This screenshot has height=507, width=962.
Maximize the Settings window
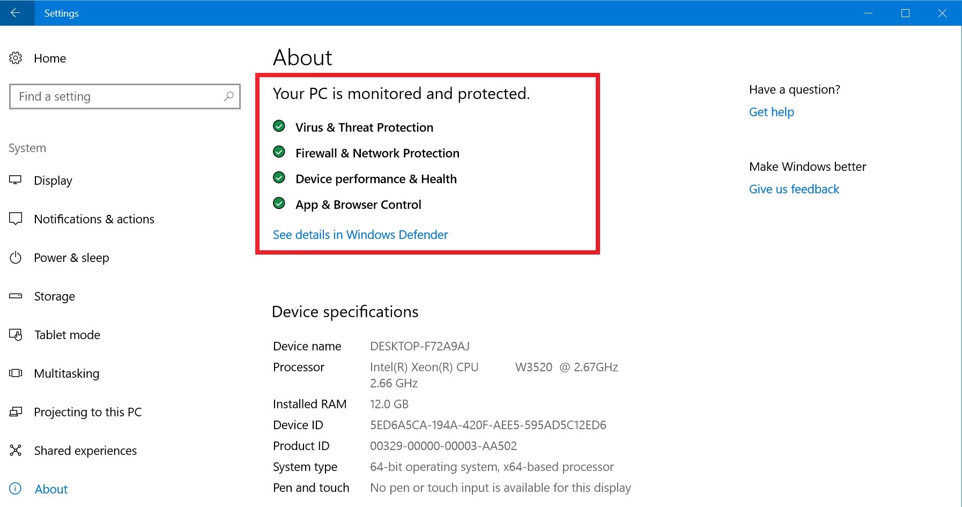point(905,13)
